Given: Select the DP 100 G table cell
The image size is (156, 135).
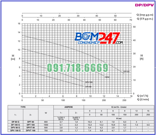Looking at the screenshot, I should [x=15, y=125].
